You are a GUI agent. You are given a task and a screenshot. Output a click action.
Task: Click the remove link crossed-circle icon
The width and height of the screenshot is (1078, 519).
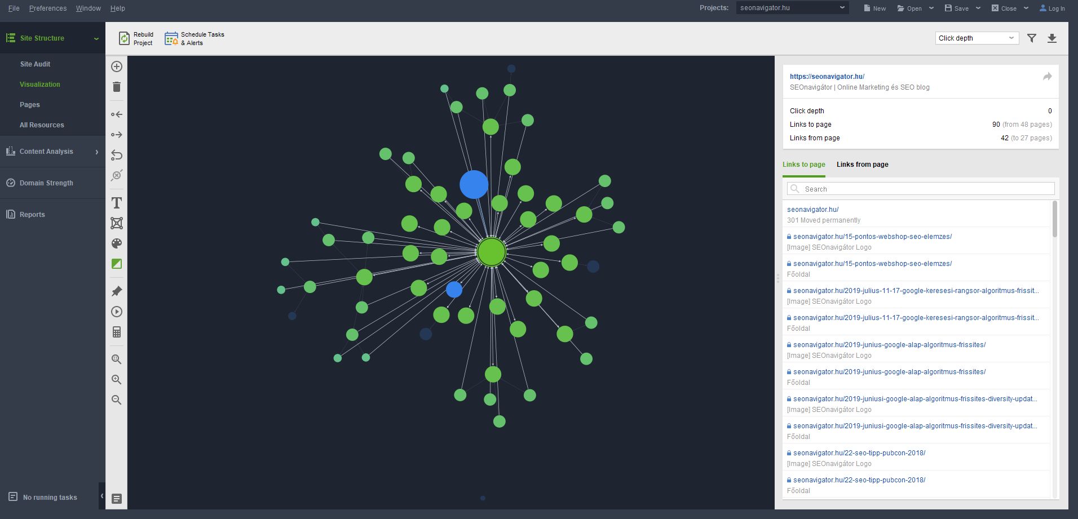click(117, 175)
